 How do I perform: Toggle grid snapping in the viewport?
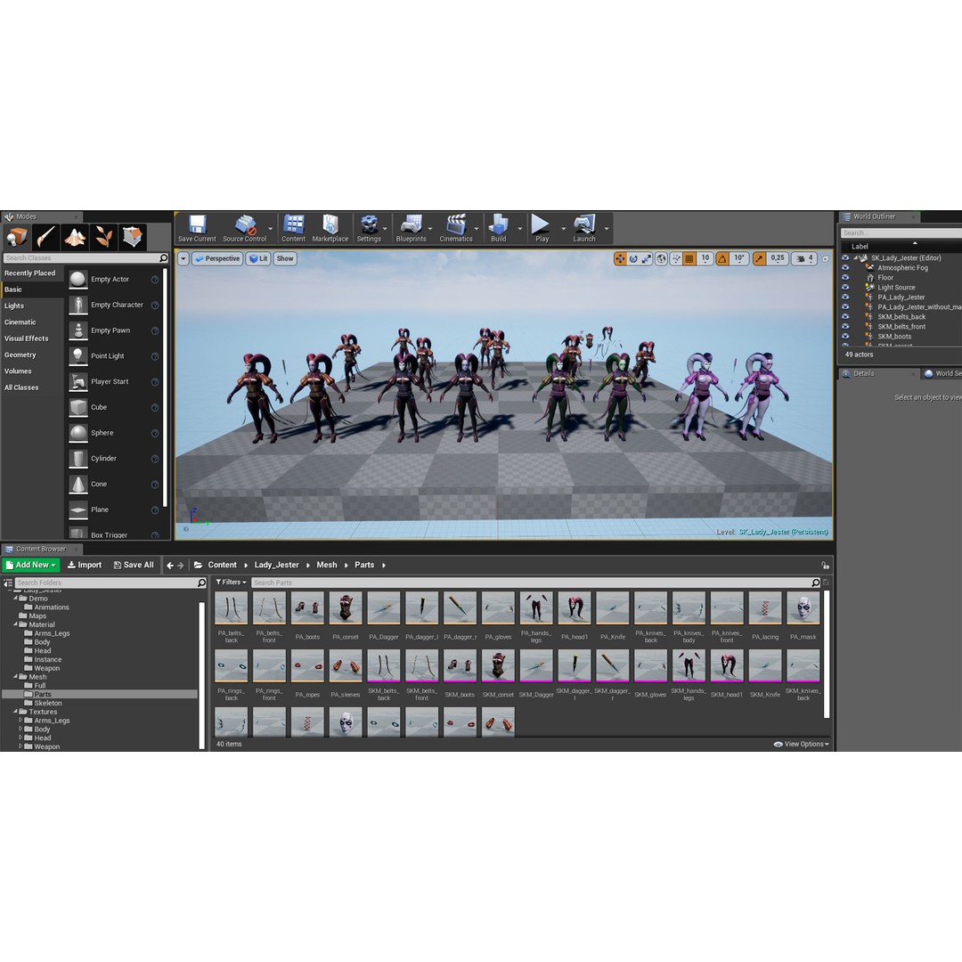point(689,259)
